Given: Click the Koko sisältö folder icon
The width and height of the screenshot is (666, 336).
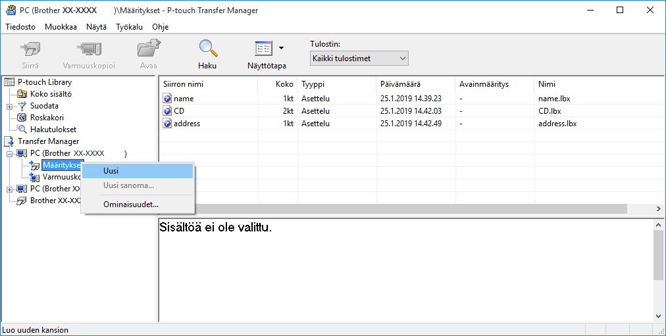Looking at the screenshot, I should 22,94.
